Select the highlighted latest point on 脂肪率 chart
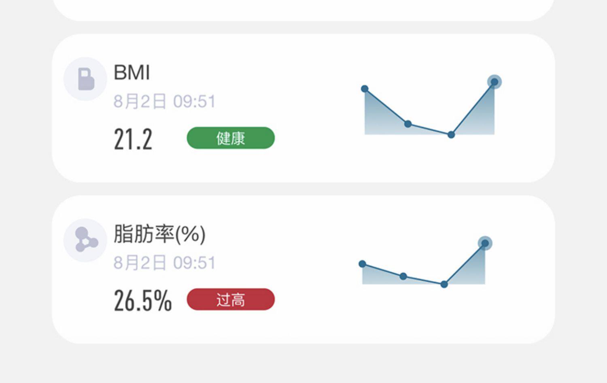This screenshot has height=383, width=607. point(485,243)
